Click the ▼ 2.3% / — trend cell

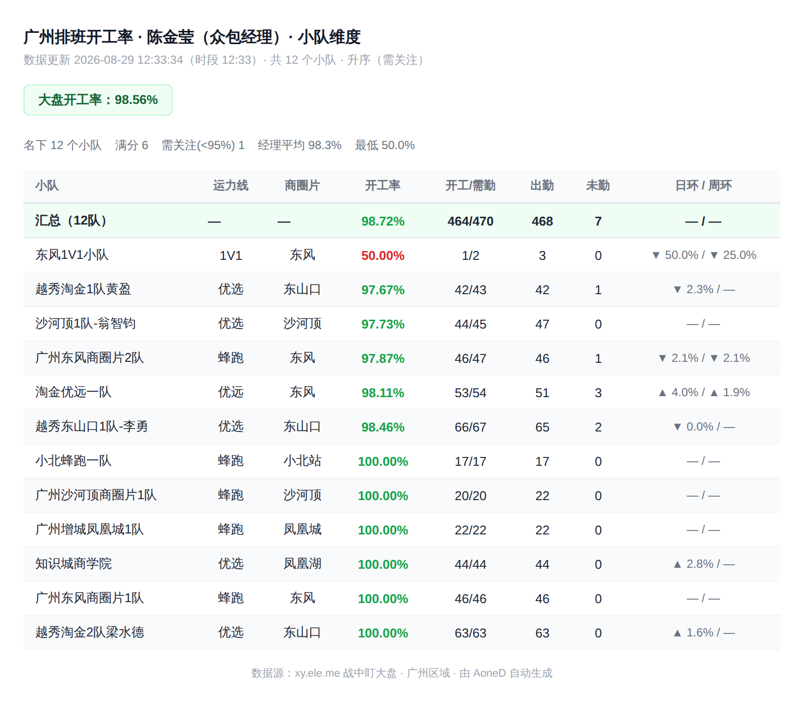click(x=703, y=289)
